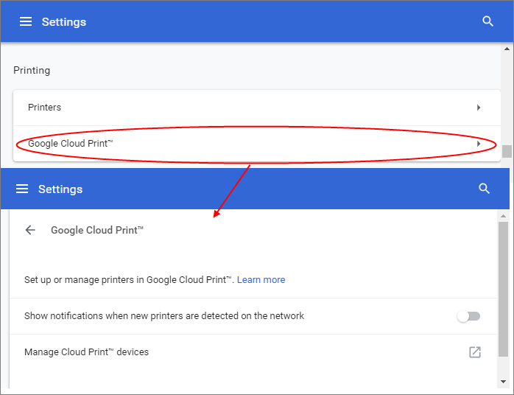Click the lower pane scroll up arrow
514x395 pixels.
tap(503, 216)
